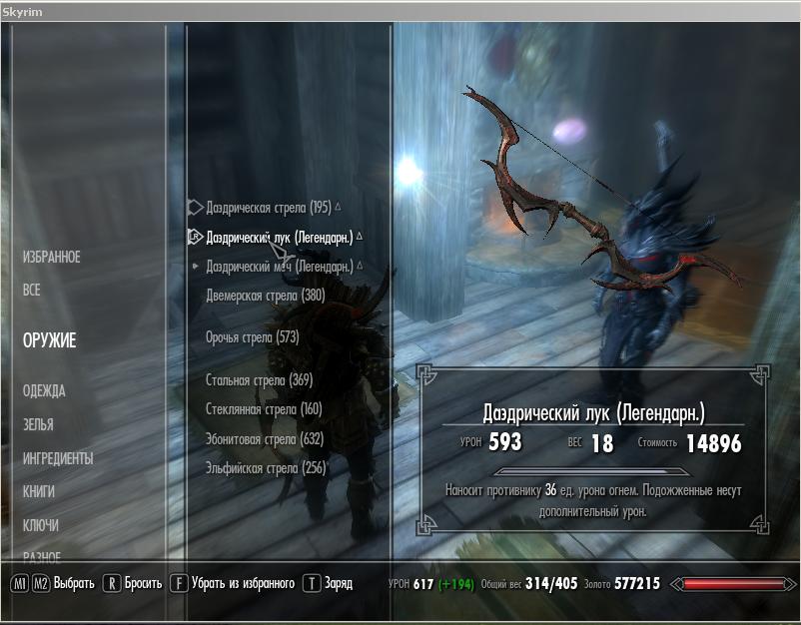Select Эльфийская стрела (256)
This screenshot has height=625, width=801.
pos(266,468)
